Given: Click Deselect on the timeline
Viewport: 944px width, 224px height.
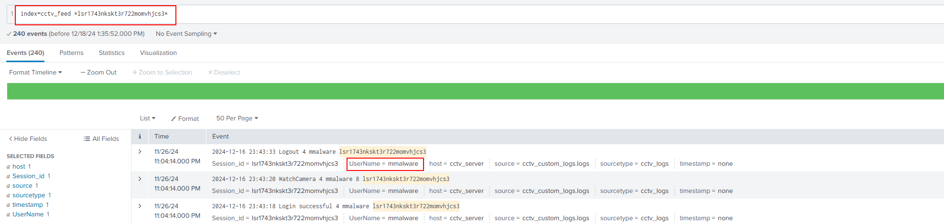Looking at the screenshot, I should pos(224,73).
